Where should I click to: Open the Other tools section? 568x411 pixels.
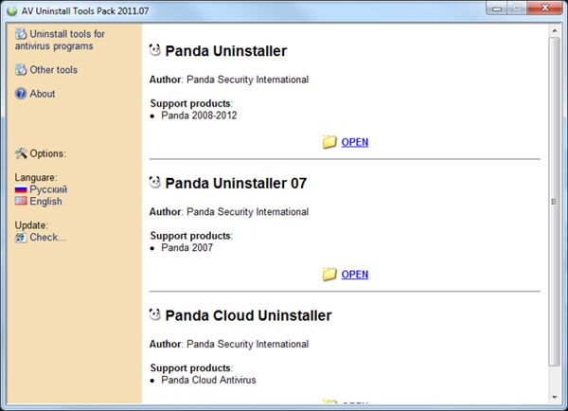[x=53, y=69]
